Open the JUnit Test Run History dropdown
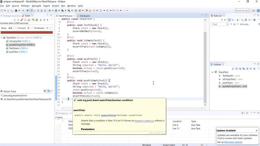This screenshot has width=260, height=146. (48, 20)
